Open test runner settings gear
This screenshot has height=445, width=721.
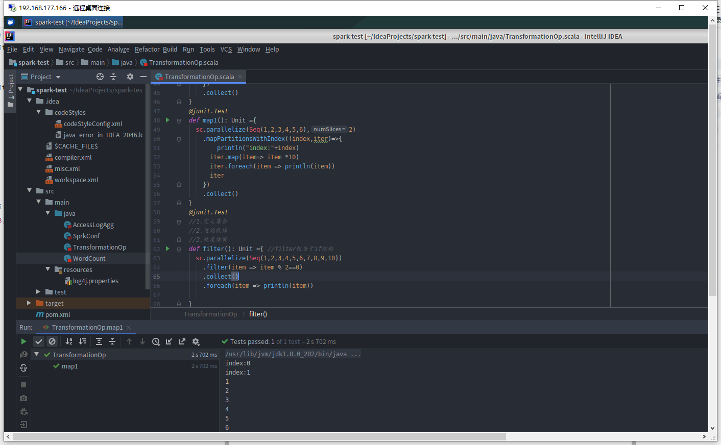tap(196, 341)
